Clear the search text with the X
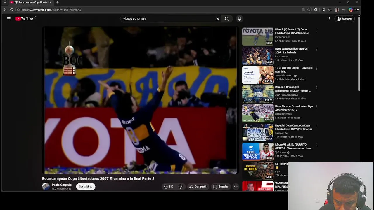 pos(218,19)
